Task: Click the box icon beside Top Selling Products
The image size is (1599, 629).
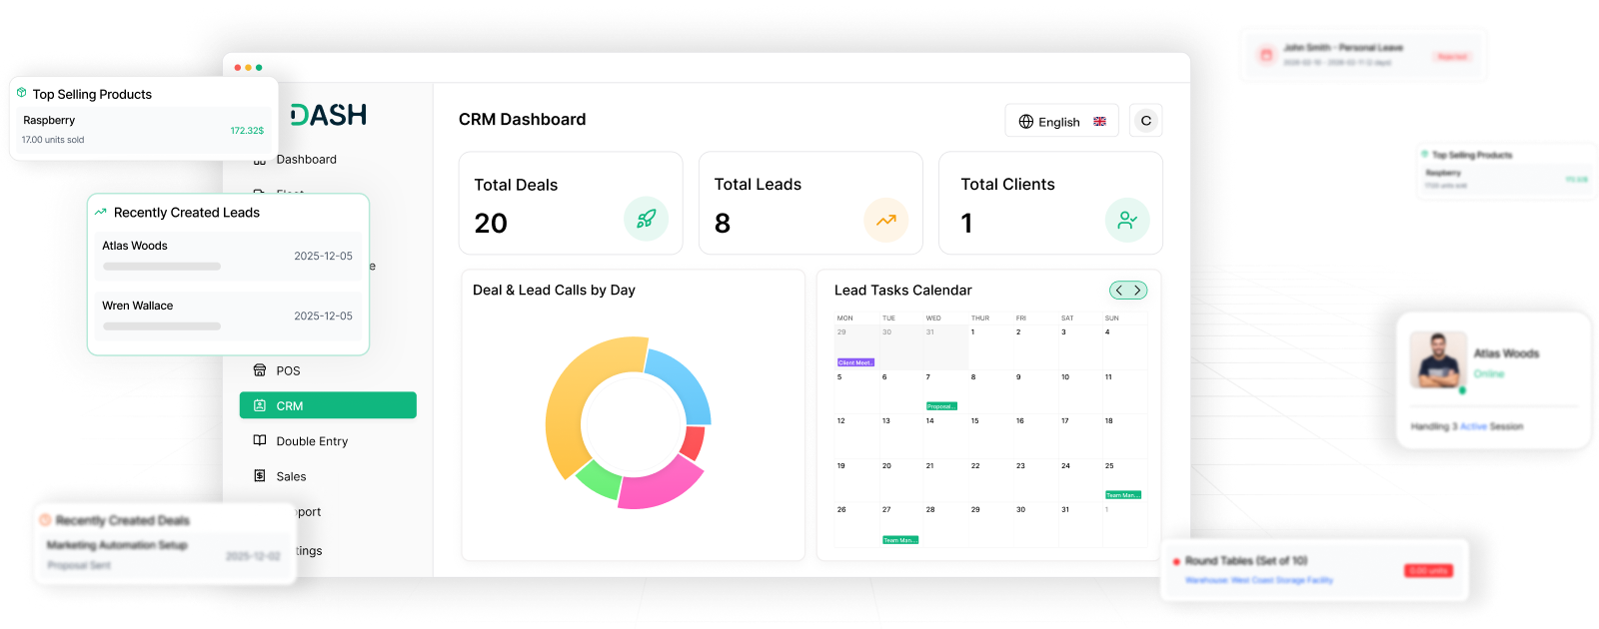Action: (x=22, y=93)
